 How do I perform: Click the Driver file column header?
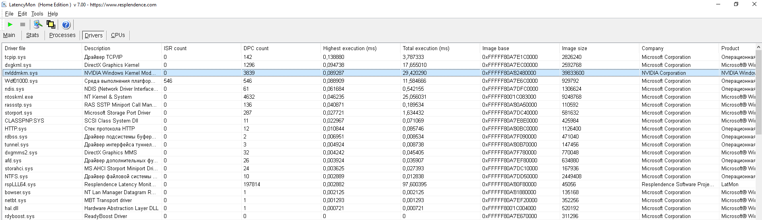pyautogui.click(x=15, y=48)
